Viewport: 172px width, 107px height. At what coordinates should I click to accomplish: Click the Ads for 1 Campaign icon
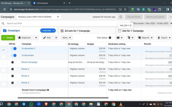(x=120, y=31)
